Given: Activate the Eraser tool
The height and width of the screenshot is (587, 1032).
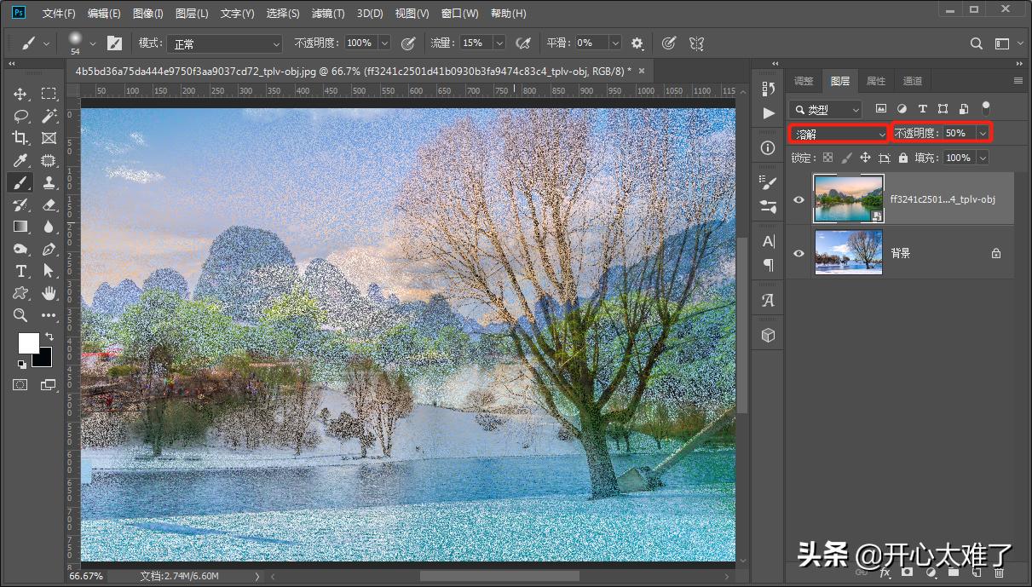Looking at the screenshot, I should (49, 204).
